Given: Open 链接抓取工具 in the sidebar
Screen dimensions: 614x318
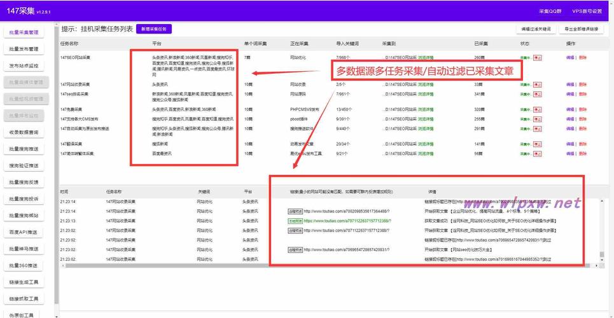Looking at the screenshot, I should coord(24,299).
